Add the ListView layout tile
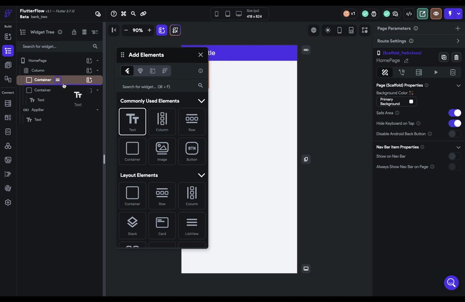465x302 pixels. point(192,226)
